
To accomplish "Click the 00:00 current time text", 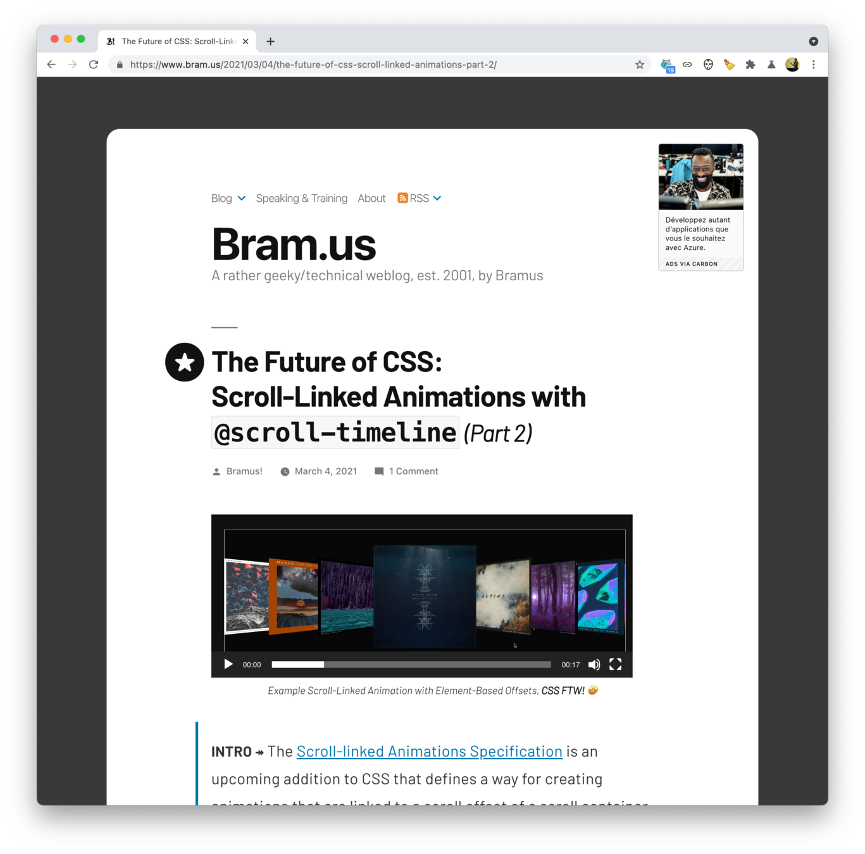I will pos(252,665).
